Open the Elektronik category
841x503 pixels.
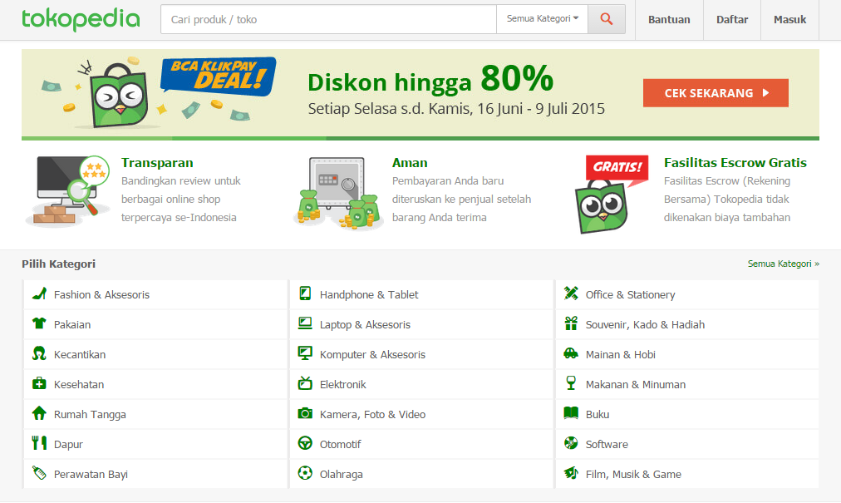[x=421, y=384]
